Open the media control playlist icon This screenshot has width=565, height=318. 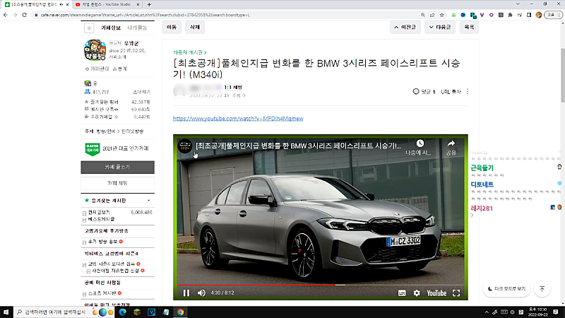(x=520, y=15)
